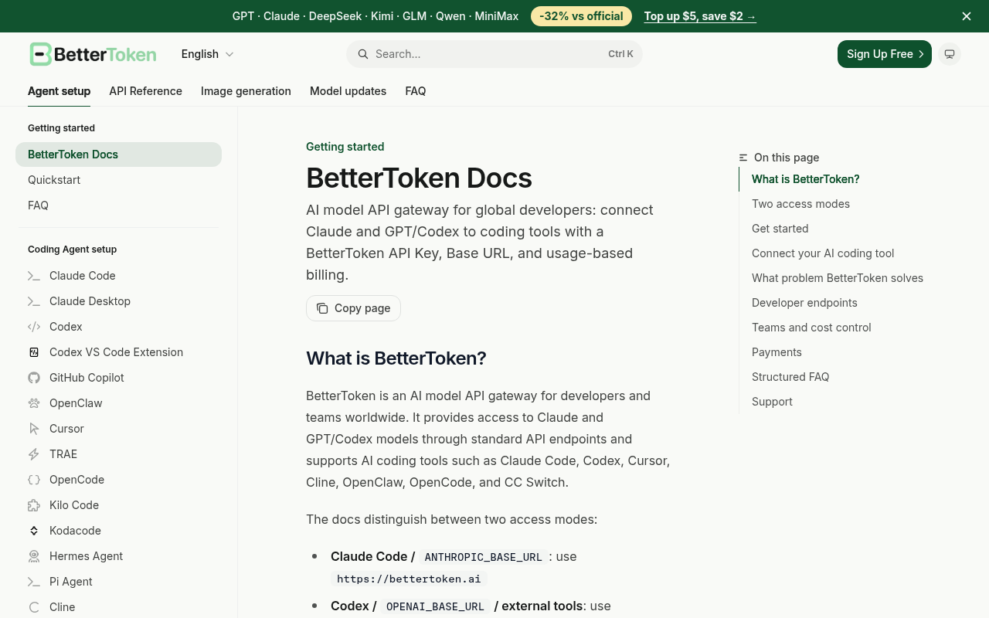
Task: Click the Sign Up Free button
Action: pyautogui.click(x=885, y=54)
